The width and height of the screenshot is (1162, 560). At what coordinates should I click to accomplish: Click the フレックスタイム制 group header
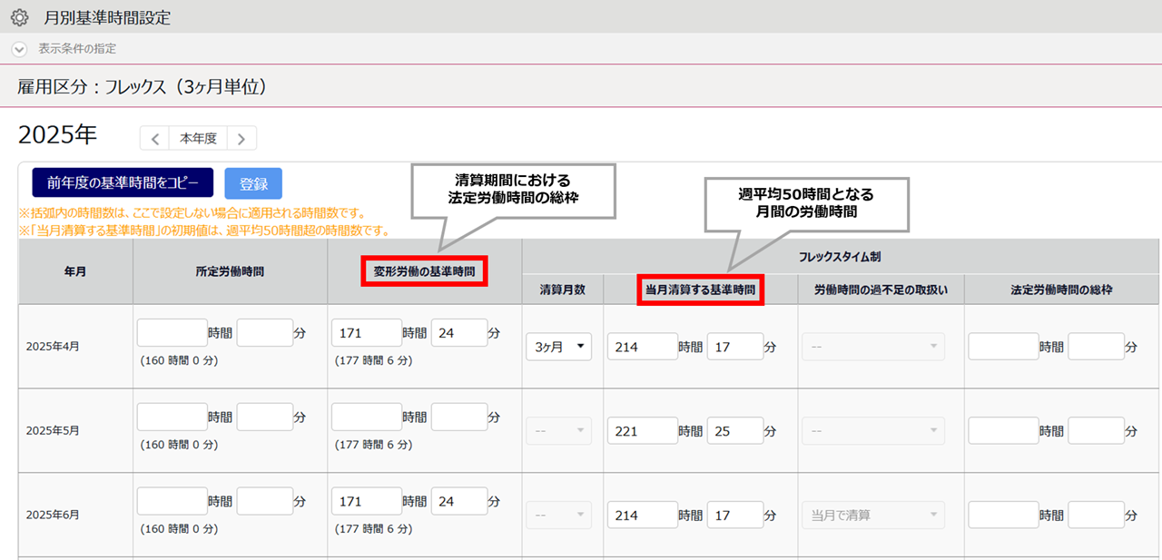(841, 257)
